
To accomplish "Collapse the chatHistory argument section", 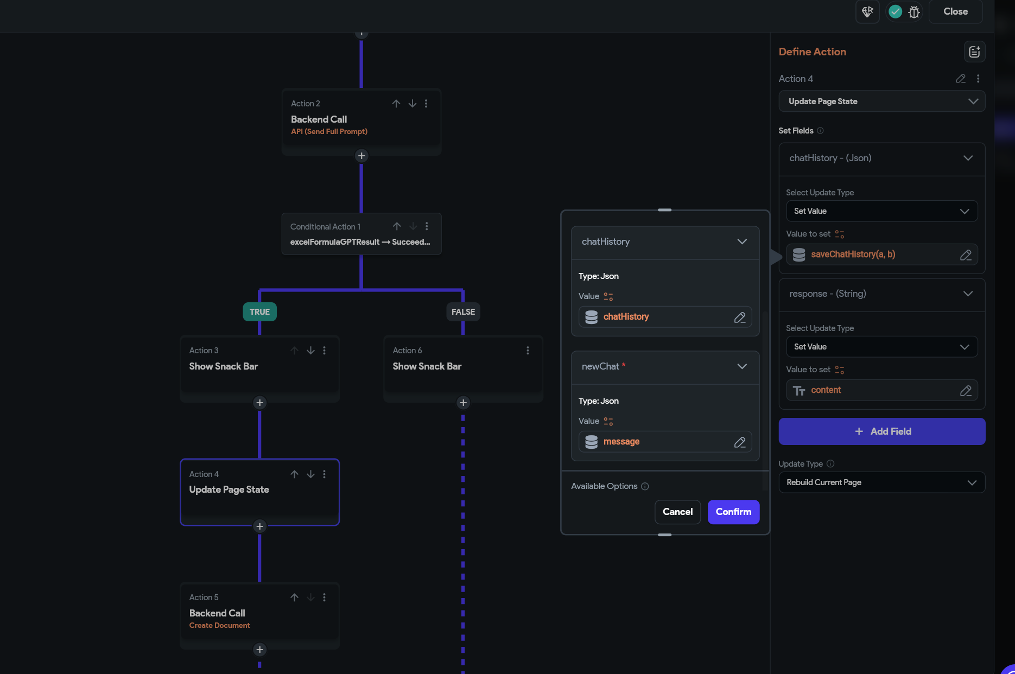I will click(x=742, y=241).
